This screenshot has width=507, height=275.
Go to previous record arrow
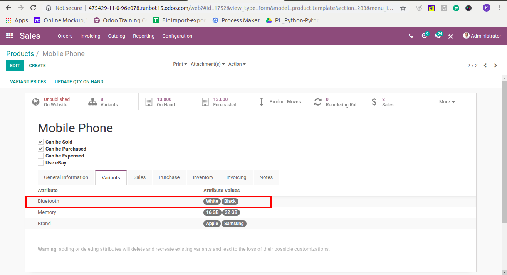coord(485,65)
